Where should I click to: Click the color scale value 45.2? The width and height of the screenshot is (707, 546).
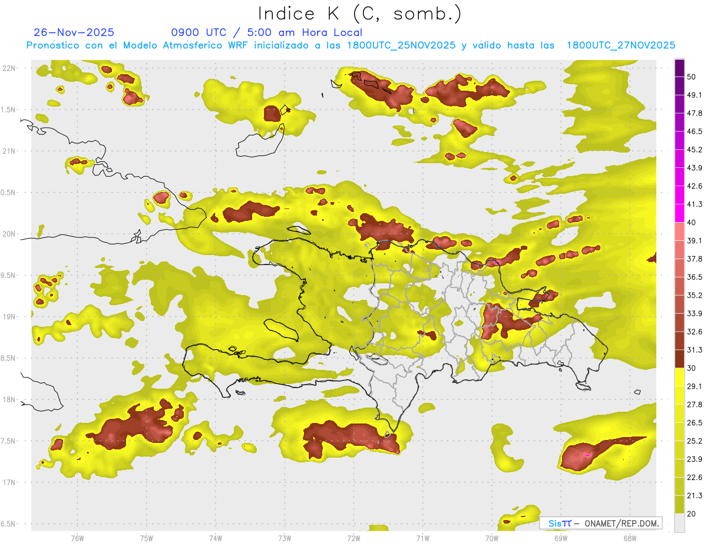(x=695, y=150)
